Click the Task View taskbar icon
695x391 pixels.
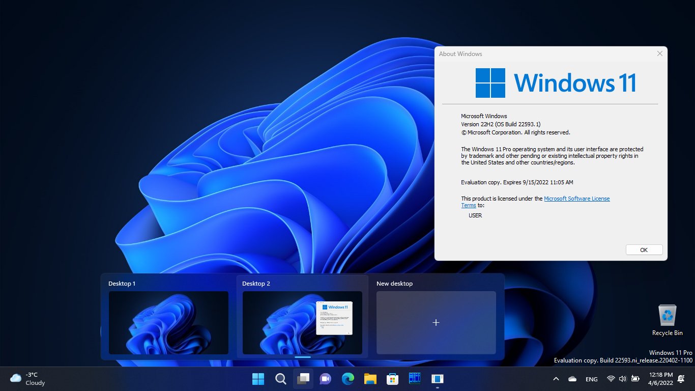click(303, 379)
